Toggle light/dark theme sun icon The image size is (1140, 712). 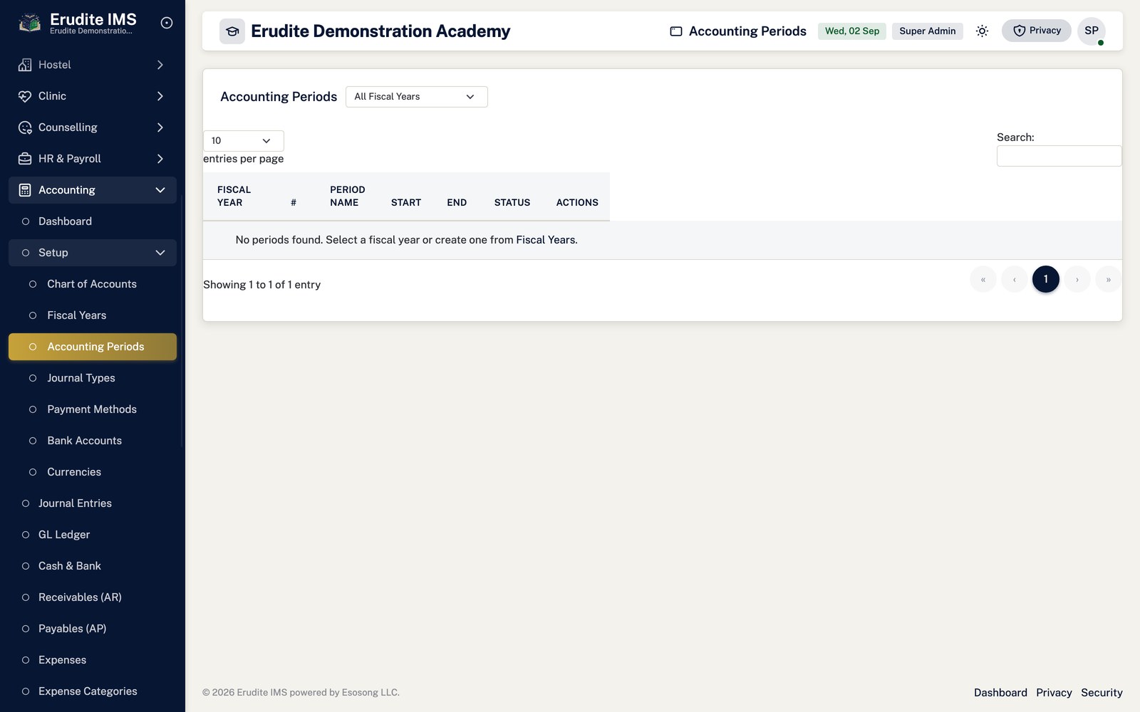(x=982, y=31)
